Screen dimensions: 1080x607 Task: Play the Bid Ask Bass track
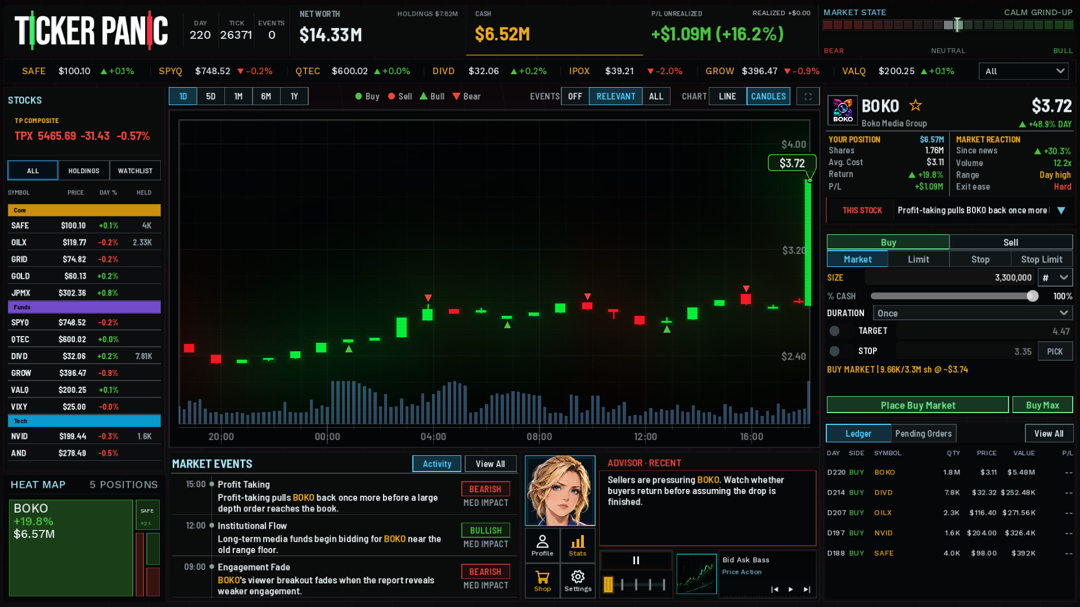click(791, 589)
